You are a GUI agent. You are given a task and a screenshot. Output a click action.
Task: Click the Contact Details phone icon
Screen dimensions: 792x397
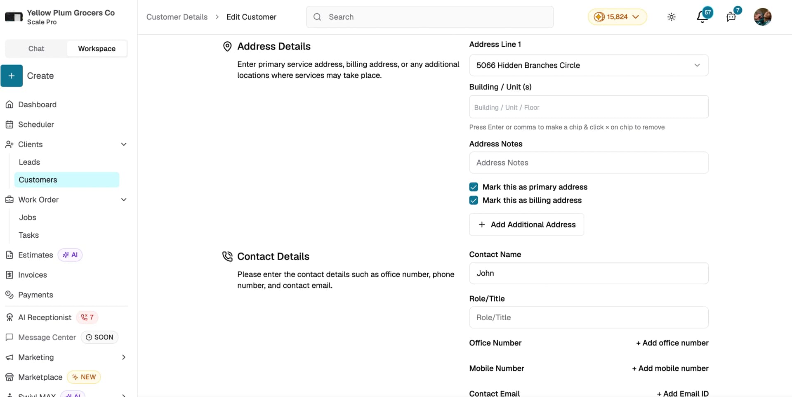(x=227, y=256)
